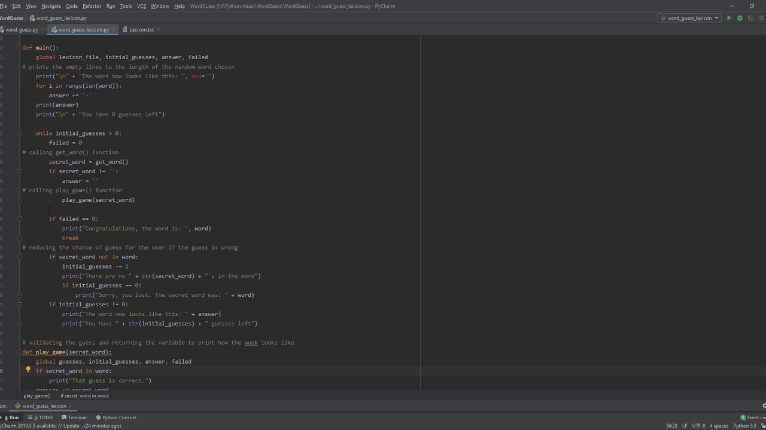766x430 pixels.
Task: Open the Python Console tool window
Action: click(116, 417)
